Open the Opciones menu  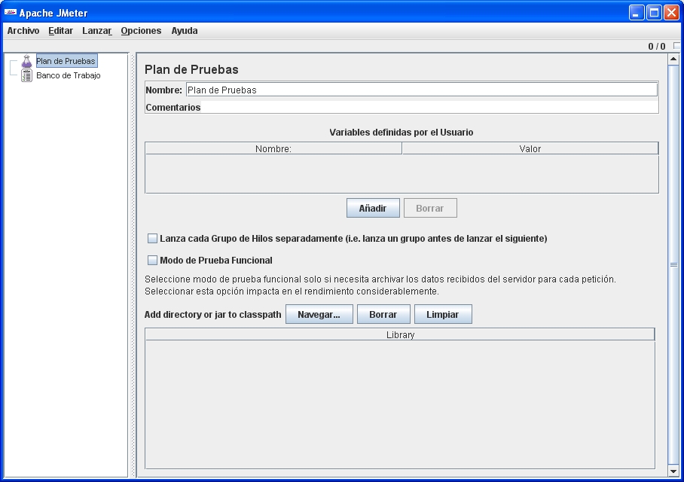[141, 31]
